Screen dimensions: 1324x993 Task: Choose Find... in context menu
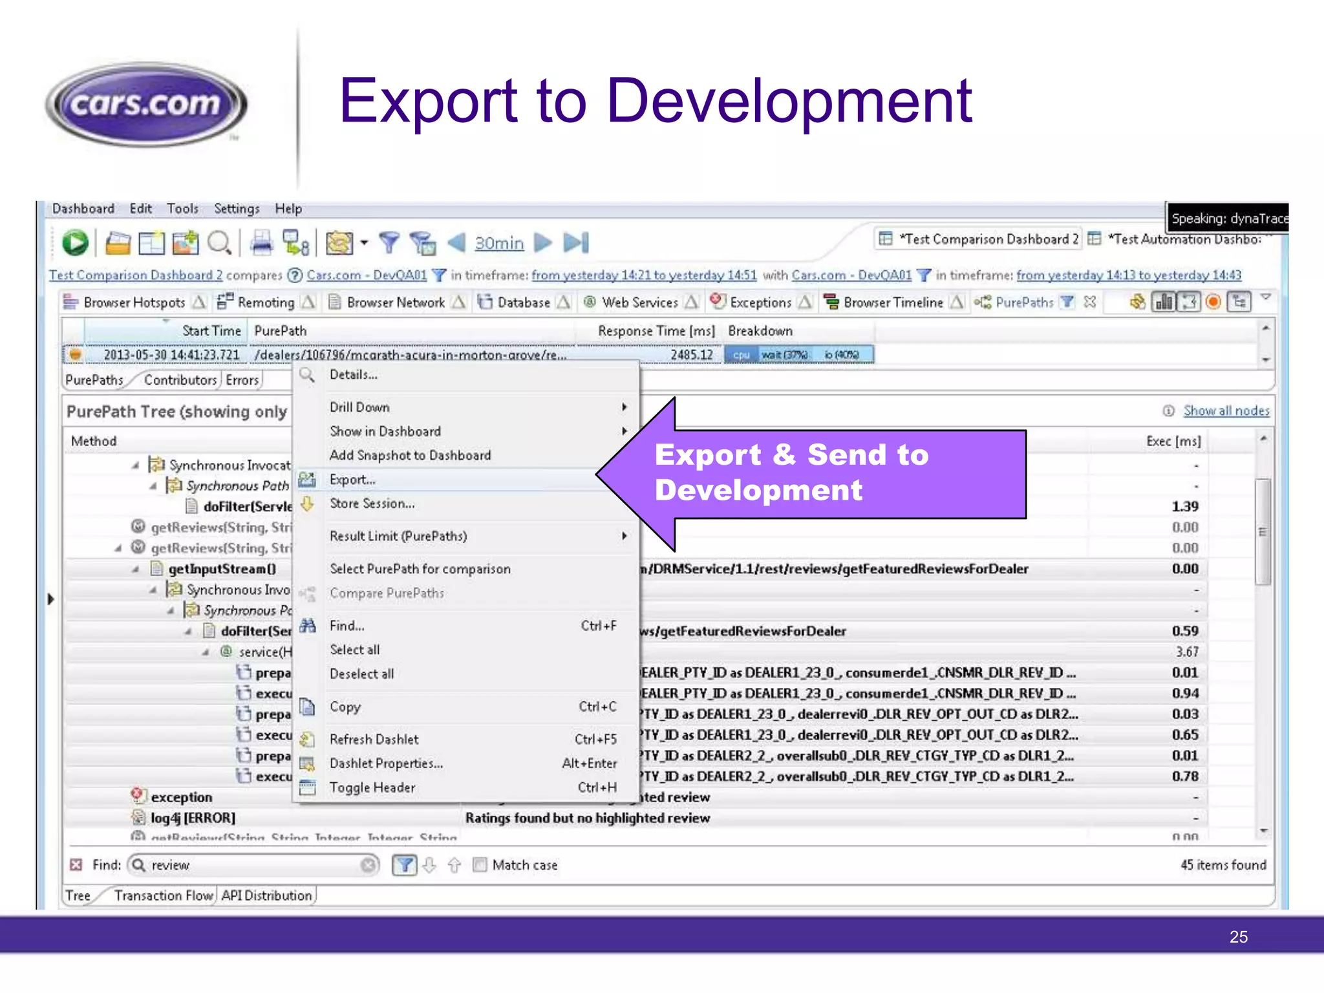point(465,626)
